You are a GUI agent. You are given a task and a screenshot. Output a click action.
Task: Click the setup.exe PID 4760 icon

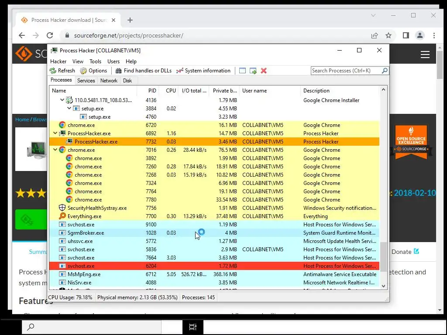pyautogui.click(x=83, y=116)
